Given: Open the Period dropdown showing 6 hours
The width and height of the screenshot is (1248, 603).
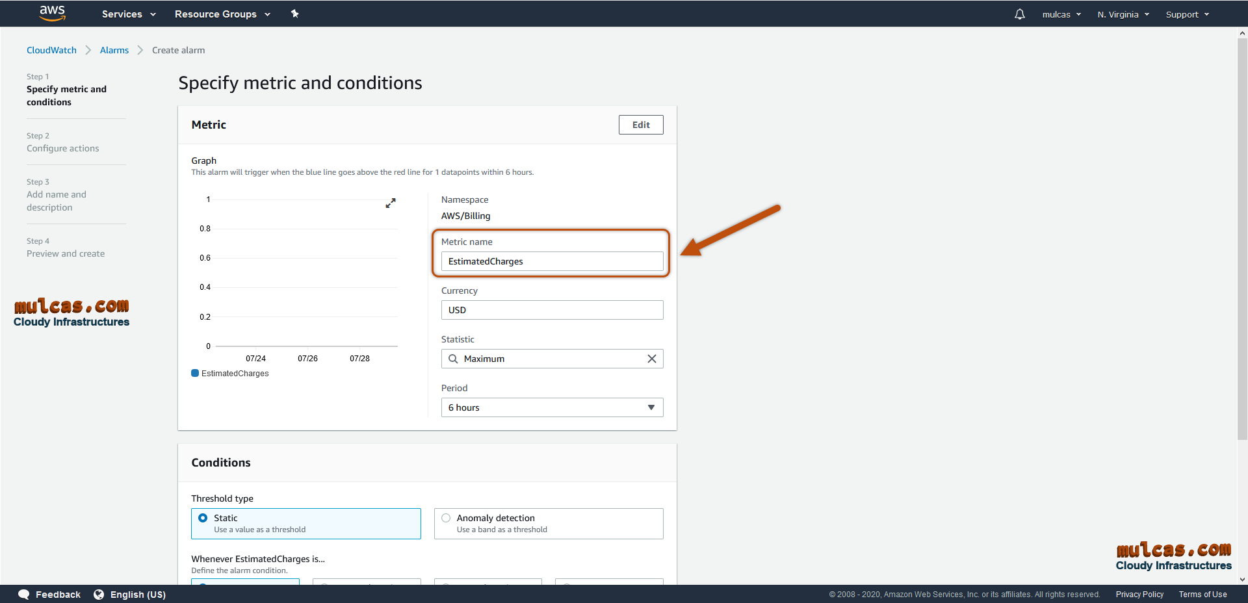Looking at the screenshot, I should point(551,407).
